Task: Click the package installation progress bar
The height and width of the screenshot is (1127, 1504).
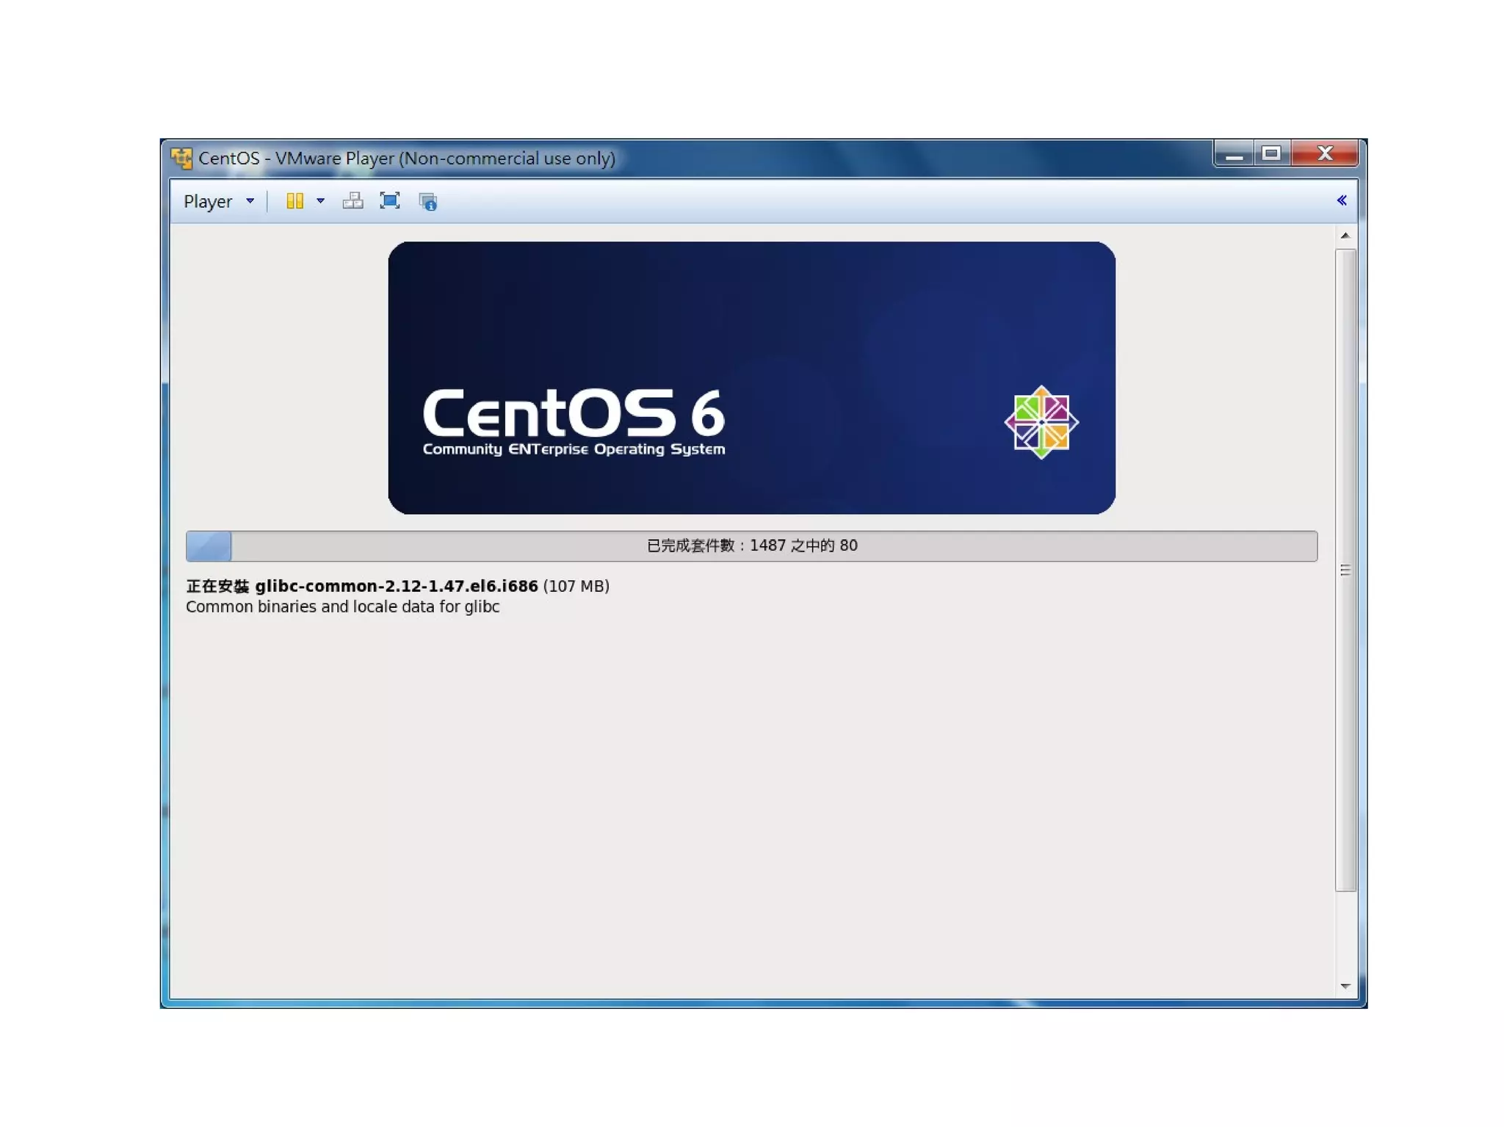Action: (752, 546)
